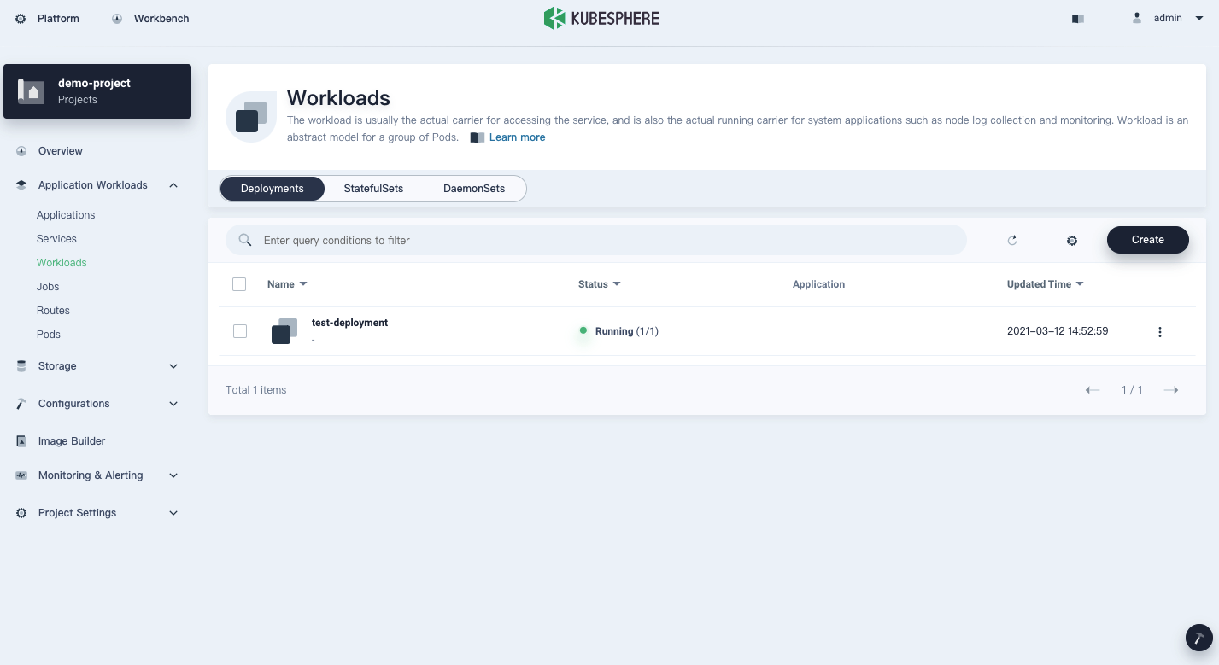Open the documentation book icon in header
The width and height of the screenshot is (1219, 665).
(x=1078, y=19)
